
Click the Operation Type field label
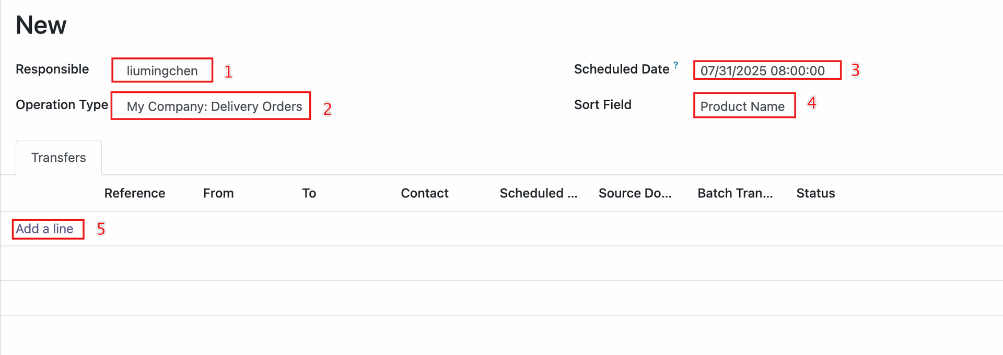(62, 104)
